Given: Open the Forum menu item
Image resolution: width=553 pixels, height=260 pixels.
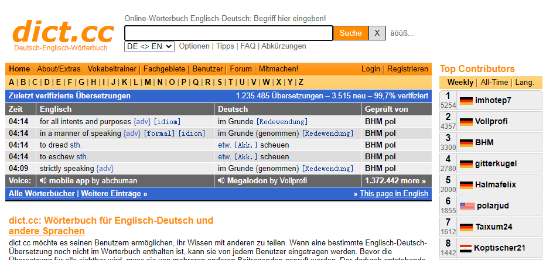Looking at the screenshot, I should coord(241,69).
